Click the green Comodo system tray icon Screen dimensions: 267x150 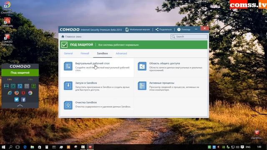click(x=209, y=147)
